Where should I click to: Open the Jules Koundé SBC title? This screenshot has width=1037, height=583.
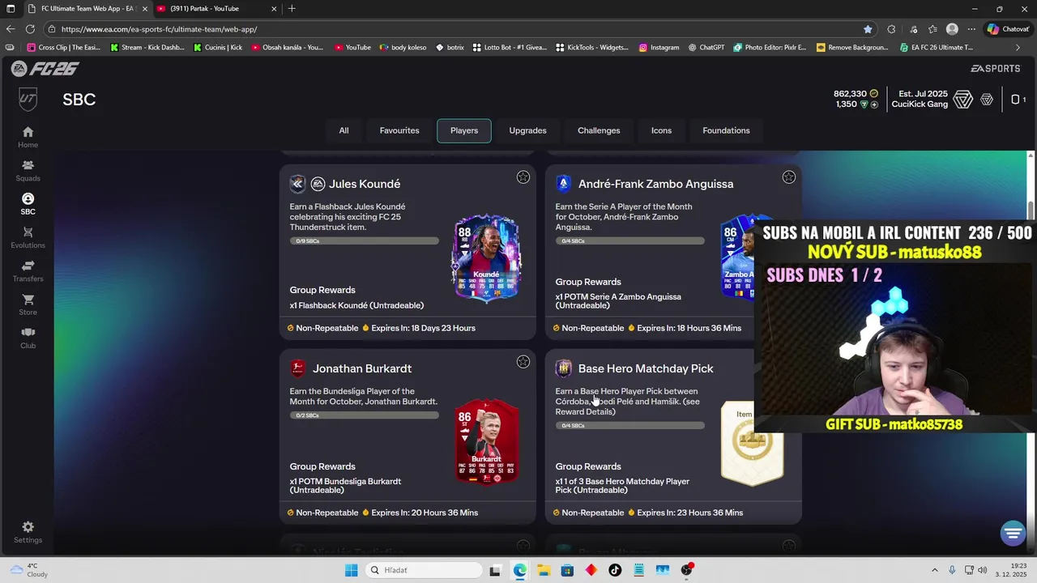click(365, 184)
